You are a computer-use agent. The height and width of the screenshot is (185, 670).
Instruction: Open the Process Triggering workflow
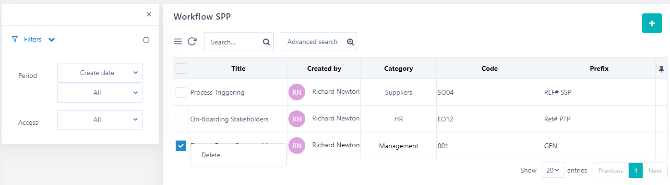[217, 92]
